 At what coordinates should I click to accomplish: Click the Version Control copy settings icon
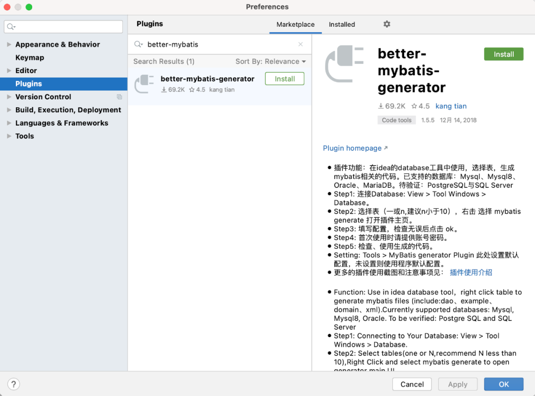click(119, 97)
